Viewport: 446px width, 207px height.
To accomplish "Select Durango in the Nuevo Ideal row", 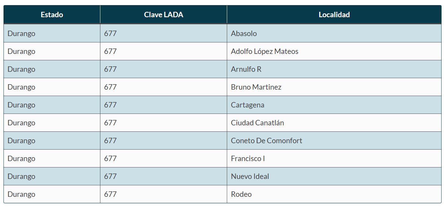I will click(x=21, y=176).
